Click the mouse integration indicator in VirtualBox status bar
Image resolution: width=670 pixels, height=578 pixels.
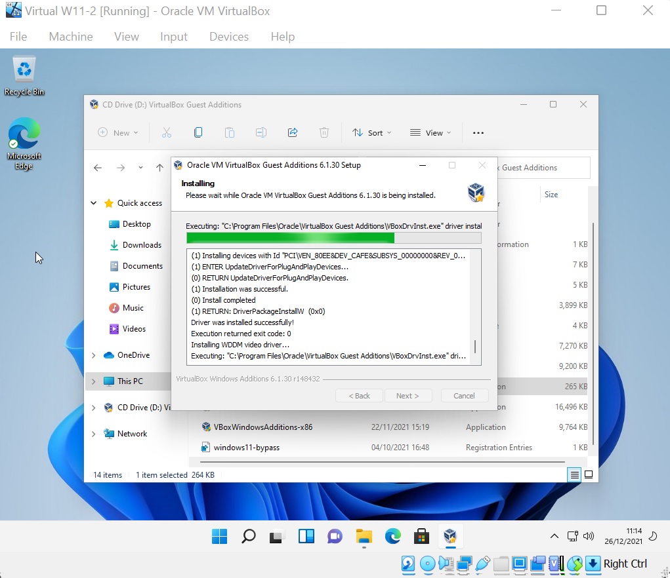[575, 564]
